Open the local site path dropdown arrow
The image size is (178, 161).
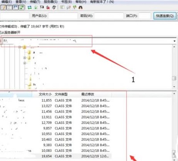tap(174, 41)
